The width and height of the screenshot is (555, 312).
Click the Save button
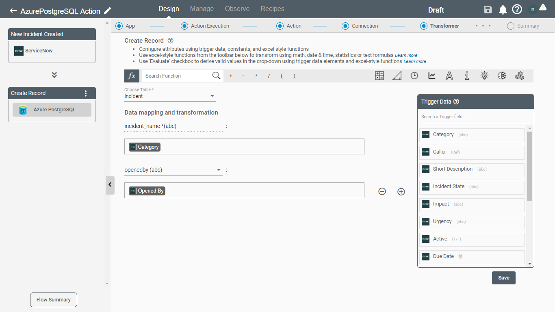504,278
